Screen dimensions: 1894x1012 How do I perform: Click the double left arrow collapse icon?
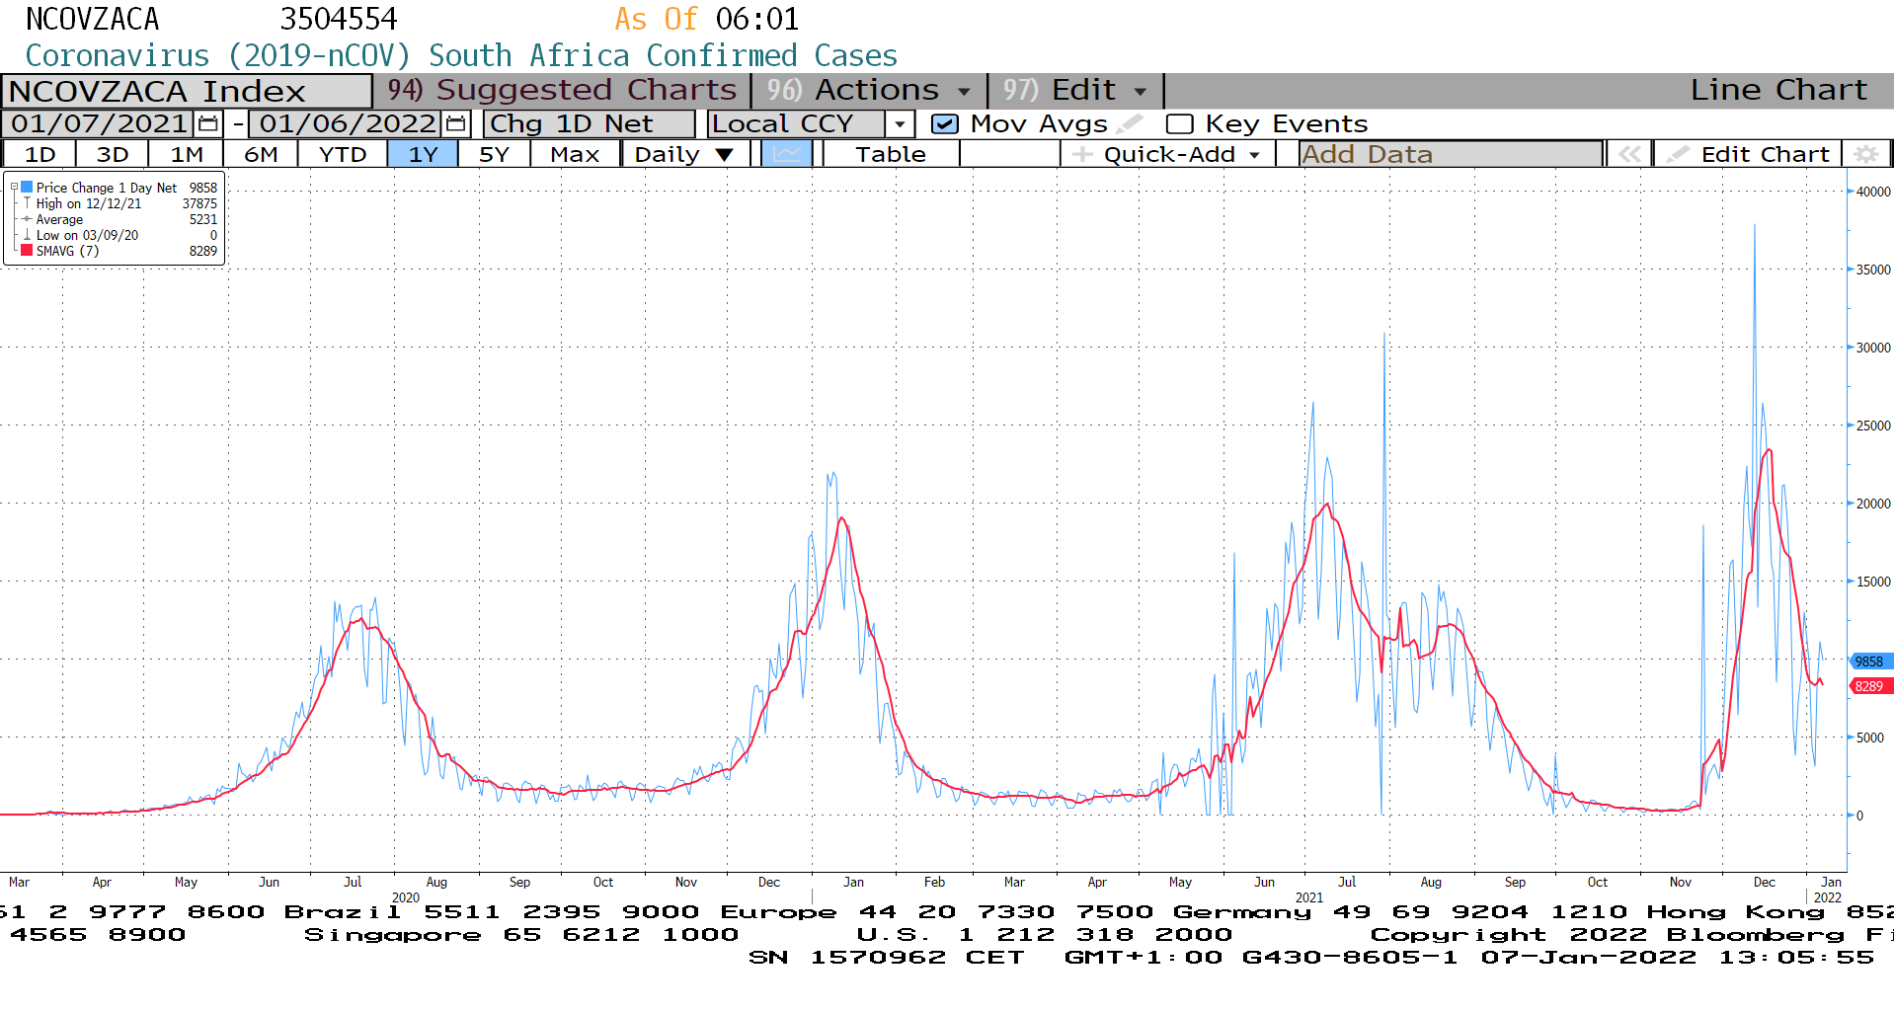(x=1629, y=154)
